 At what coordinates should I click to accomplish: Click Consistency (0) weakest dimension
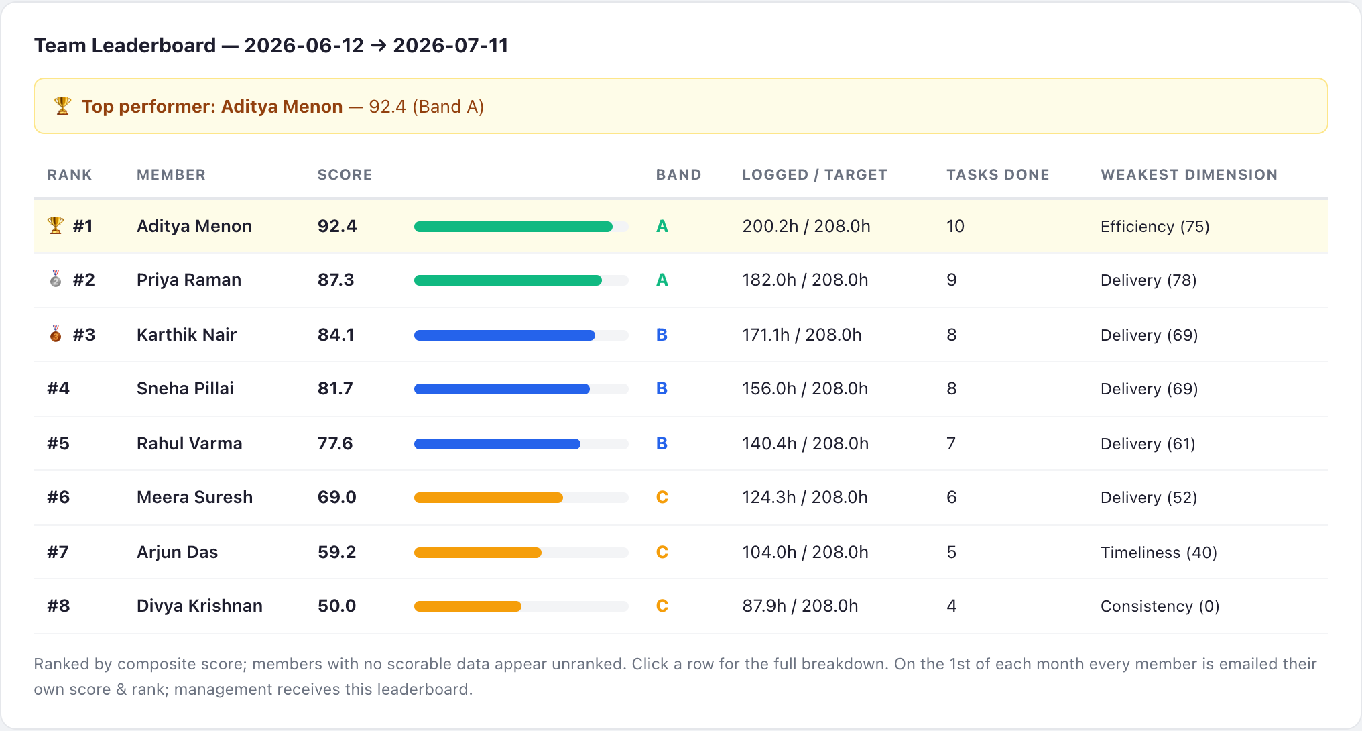click(1160, 606)
